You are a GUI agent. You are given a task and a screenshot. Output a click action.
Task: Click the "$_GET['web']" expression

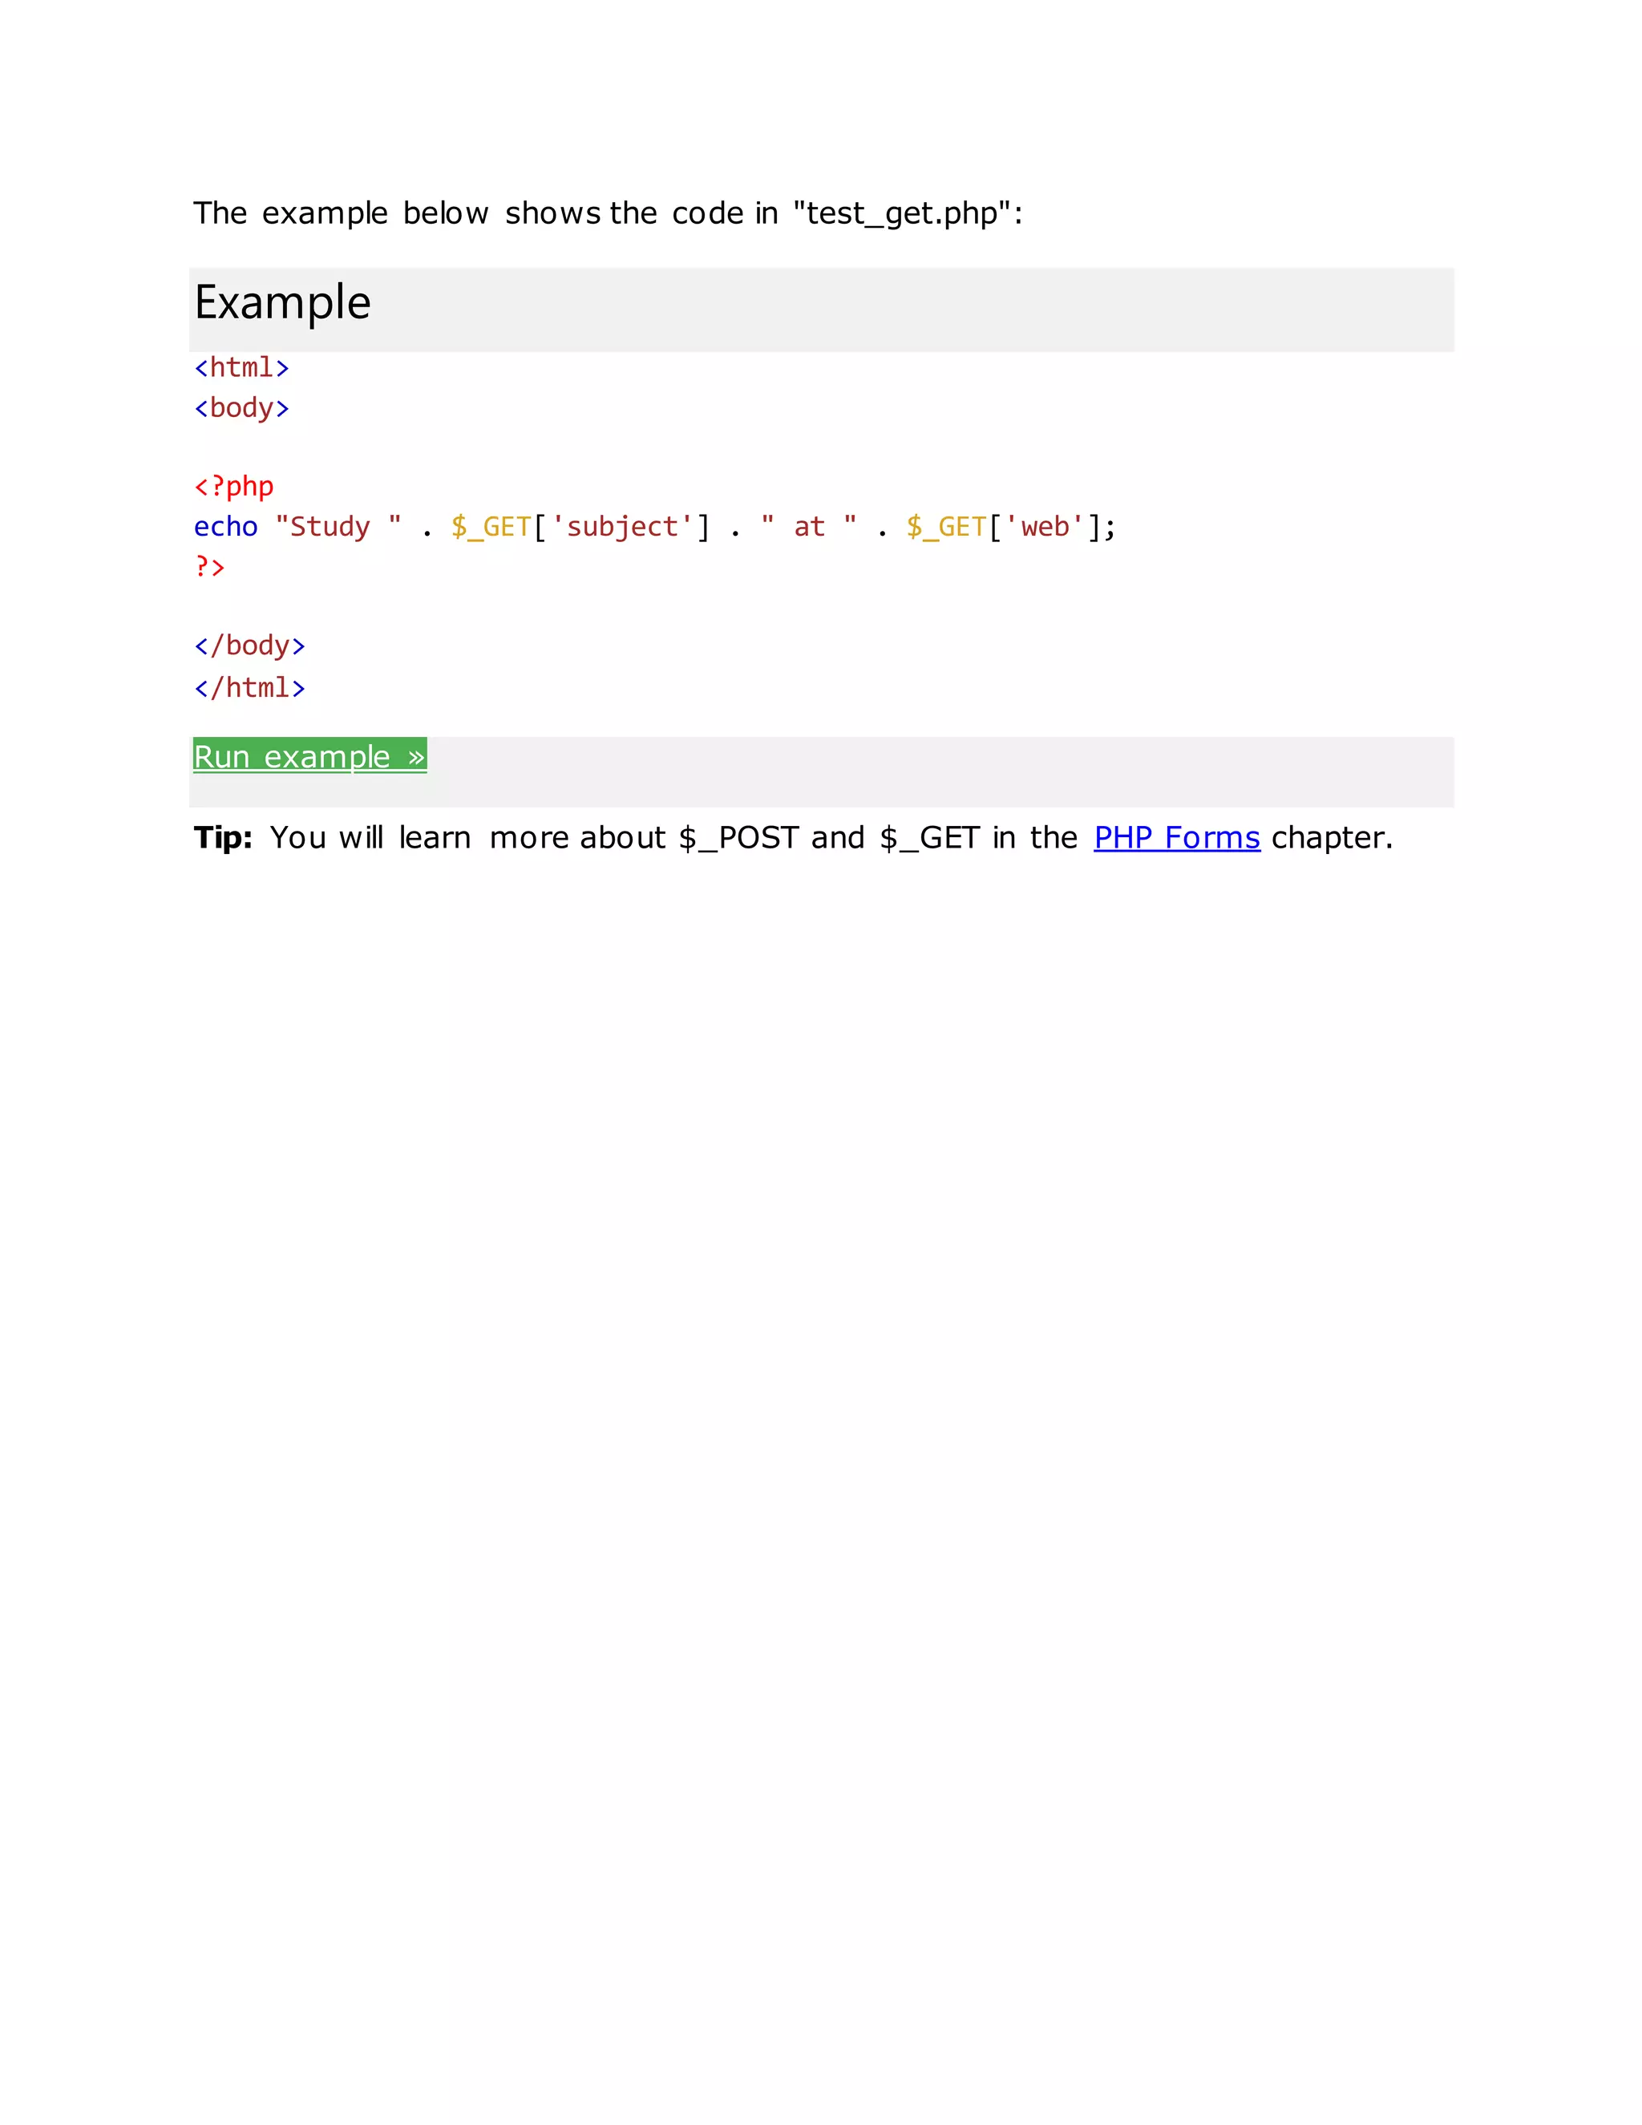(x=1003, y=526)
